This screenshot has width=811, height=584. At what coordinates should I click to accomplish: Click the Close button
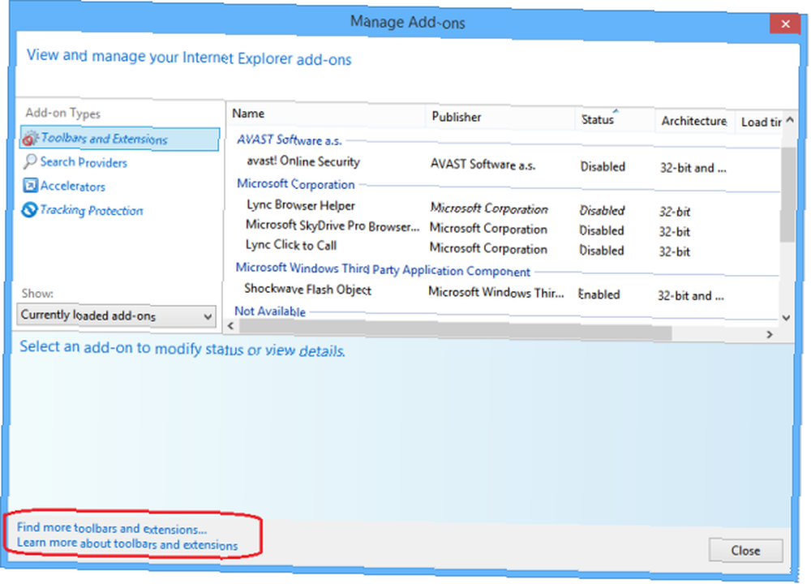point(745,551)
